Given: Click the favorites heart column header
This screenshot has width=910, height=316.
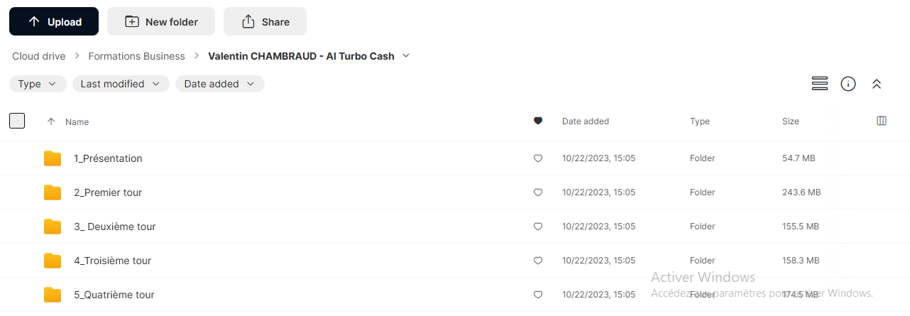Looking at the screenshot, I should (538, 121).
